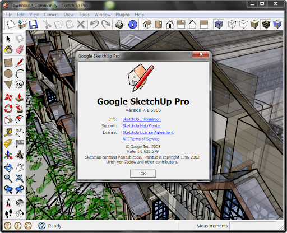The width and height of the screenshot is (287, 233).
Task: Activate the Follow Me tool
Action: (x=20, y=109)
